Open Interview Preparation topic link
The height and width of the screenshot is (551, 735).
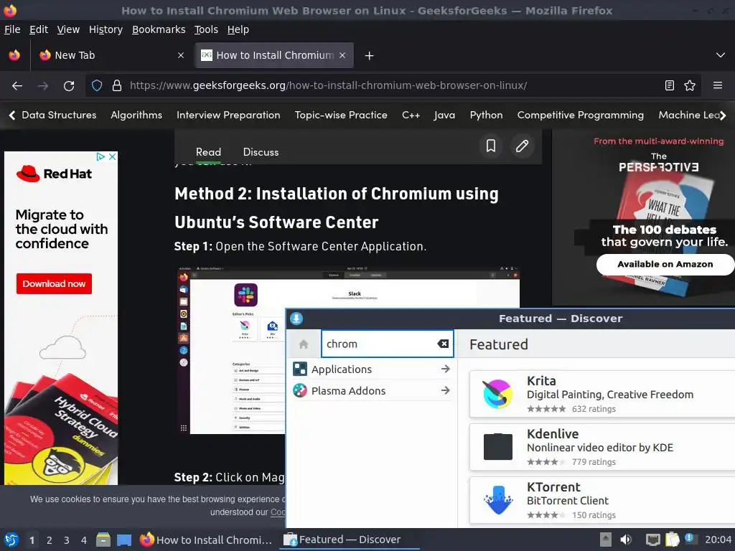click(x=228, y=116)
